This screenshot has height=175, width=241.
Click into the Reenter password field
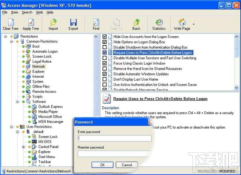coord(114,154)
